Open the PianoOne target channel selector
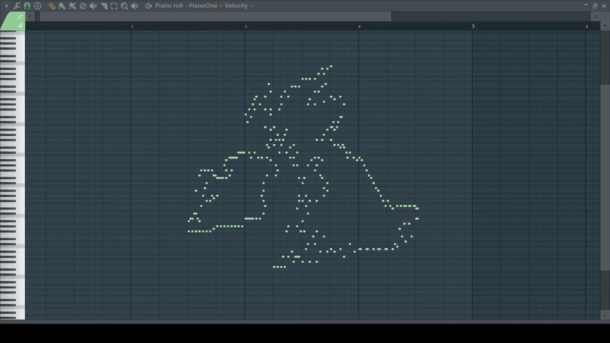The height and width of the screenshot is (343, 610). pyautogui.click(x=203, y=6)
